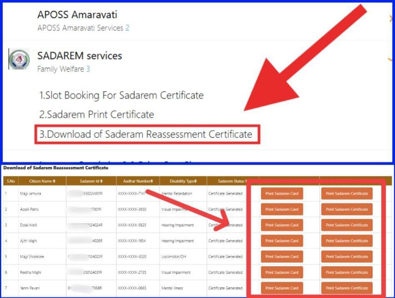Screen dimensions: 395x298
Task: Click the SADAREM services logo icon
Action: pyautogui.click(x=19, y=60)
